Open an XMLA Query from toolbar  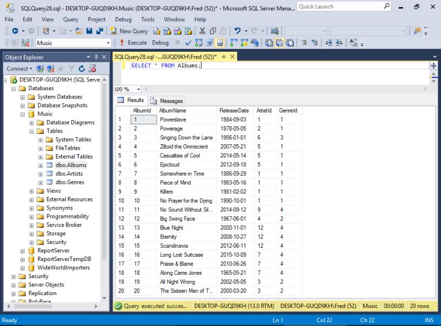pos(188,31)
